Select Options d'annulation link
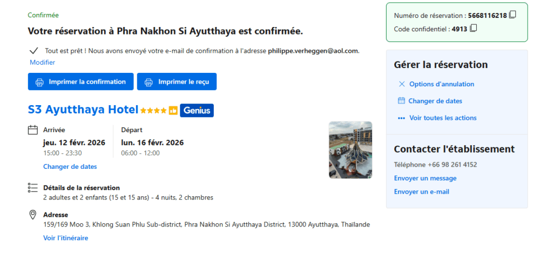The image size is (553, 260). coord(441,84)
